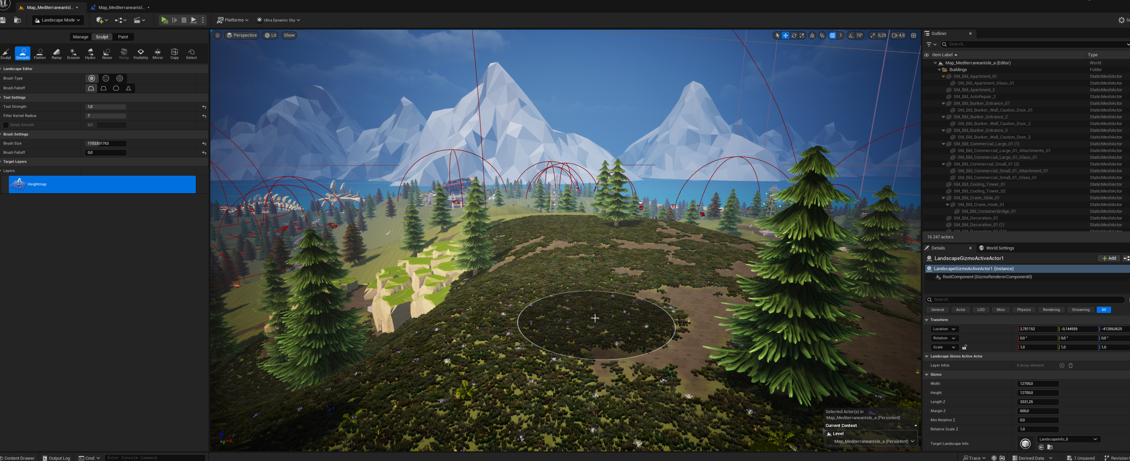Select the Heightmap target layer
This screenshot has height=461, width=1130.
[x=102, y=185]
